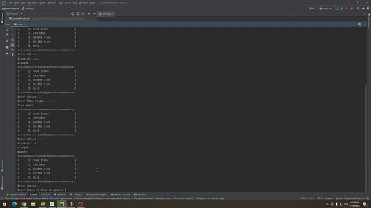
Task: Click the wrench icon in Run panel
Action: pyautogui.click(x=7, y=35)
